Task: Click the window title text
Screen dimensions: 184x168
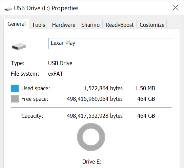Action: point(46,8)
